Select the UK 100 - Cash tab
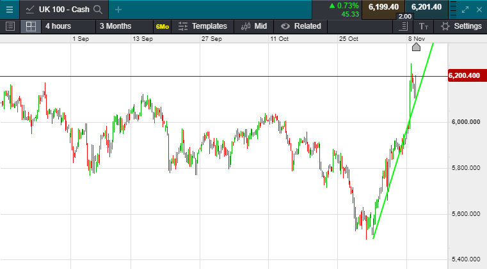The height and width of the screenshot is (269, 487). (x=58, y=10)
